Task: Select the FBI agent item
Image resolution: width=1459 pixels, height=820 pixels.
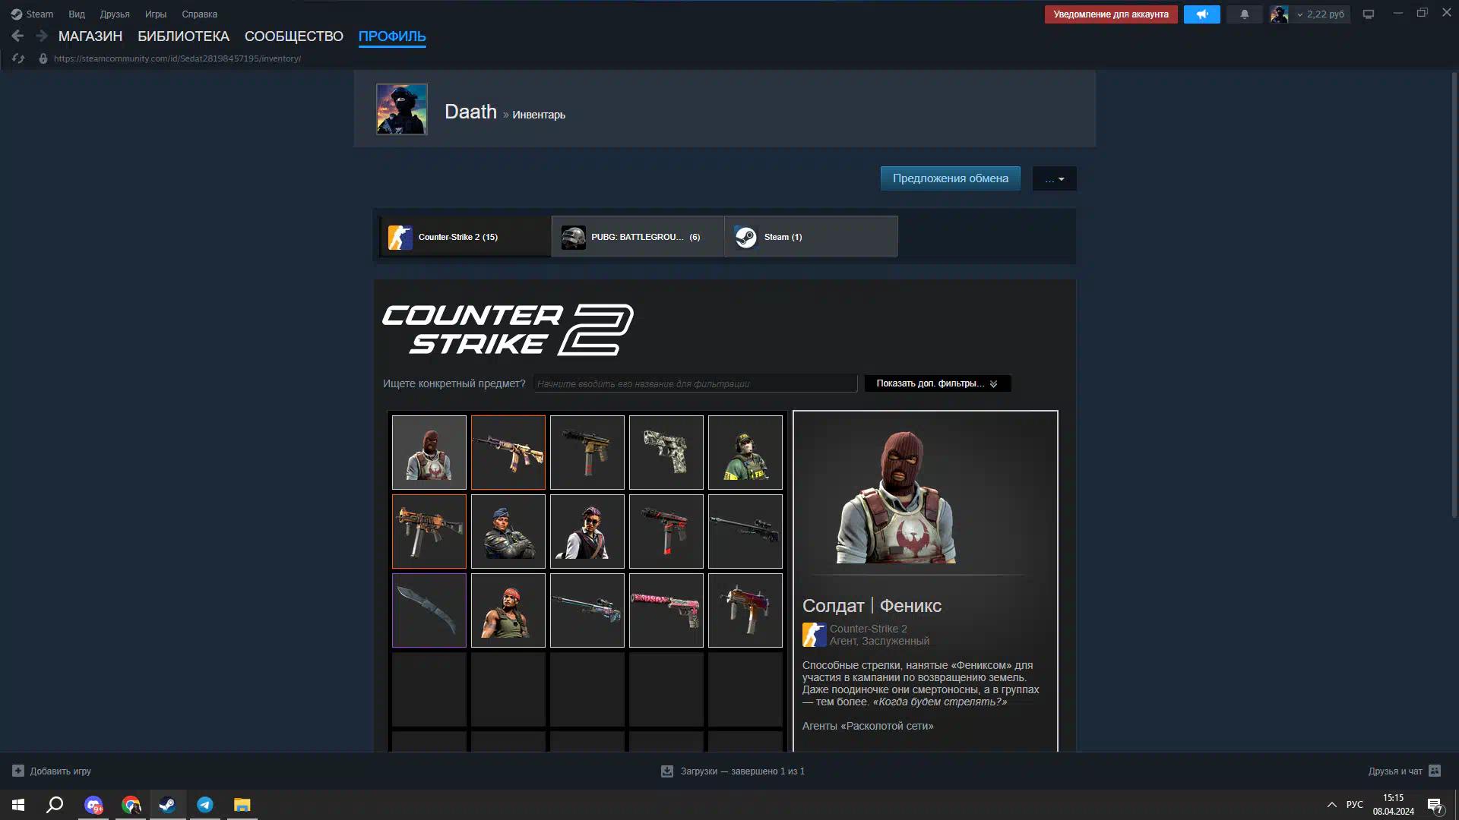Action: [745, 453]
